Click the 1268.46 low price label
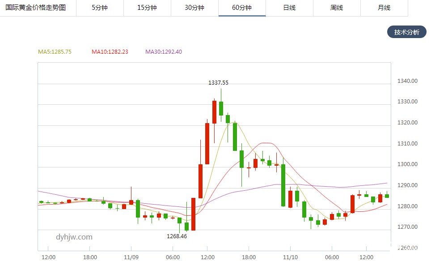 (x=178, y=236)
